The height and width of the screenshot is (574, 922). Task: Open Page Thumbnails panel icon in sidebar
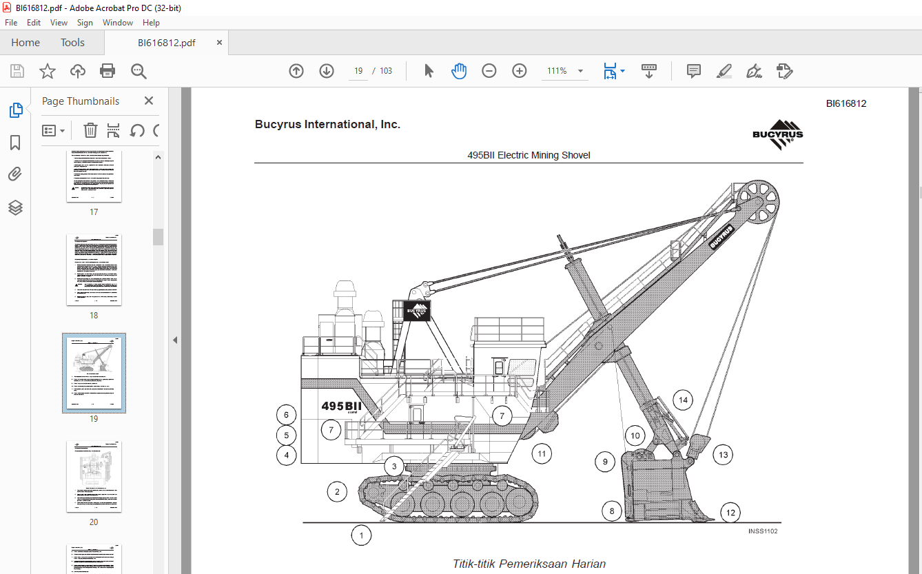[x=15, y=110]
